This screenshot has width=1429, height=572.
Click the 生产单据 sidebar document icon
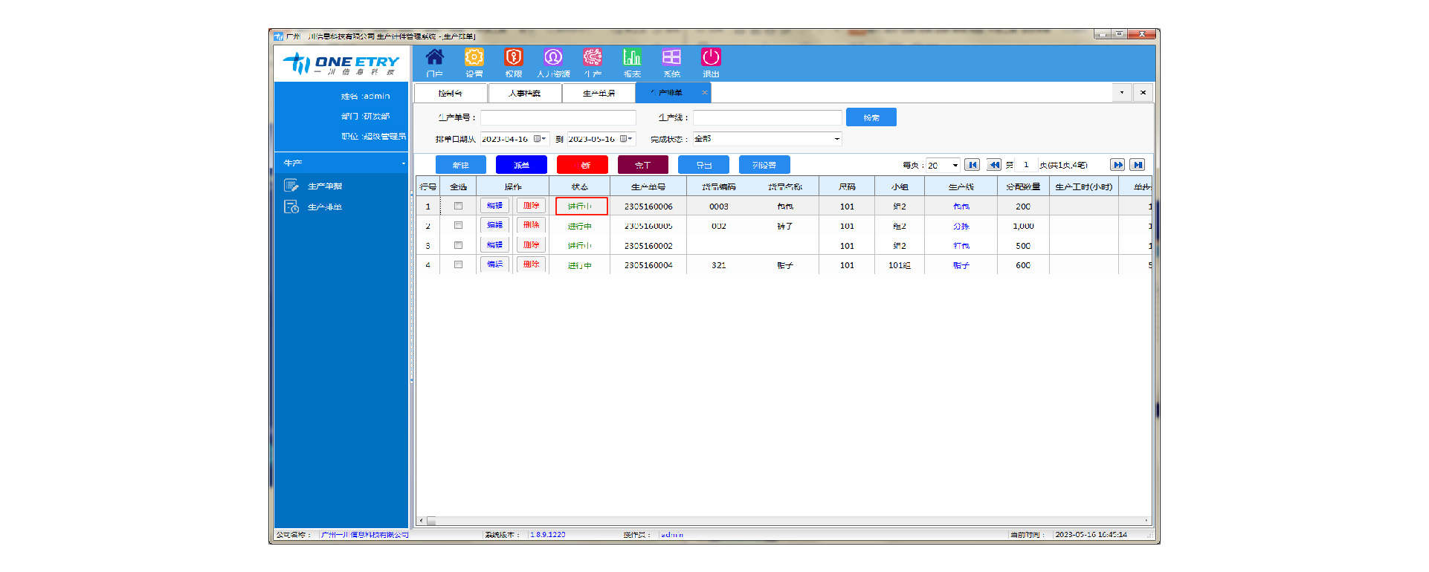pos(291,186)
